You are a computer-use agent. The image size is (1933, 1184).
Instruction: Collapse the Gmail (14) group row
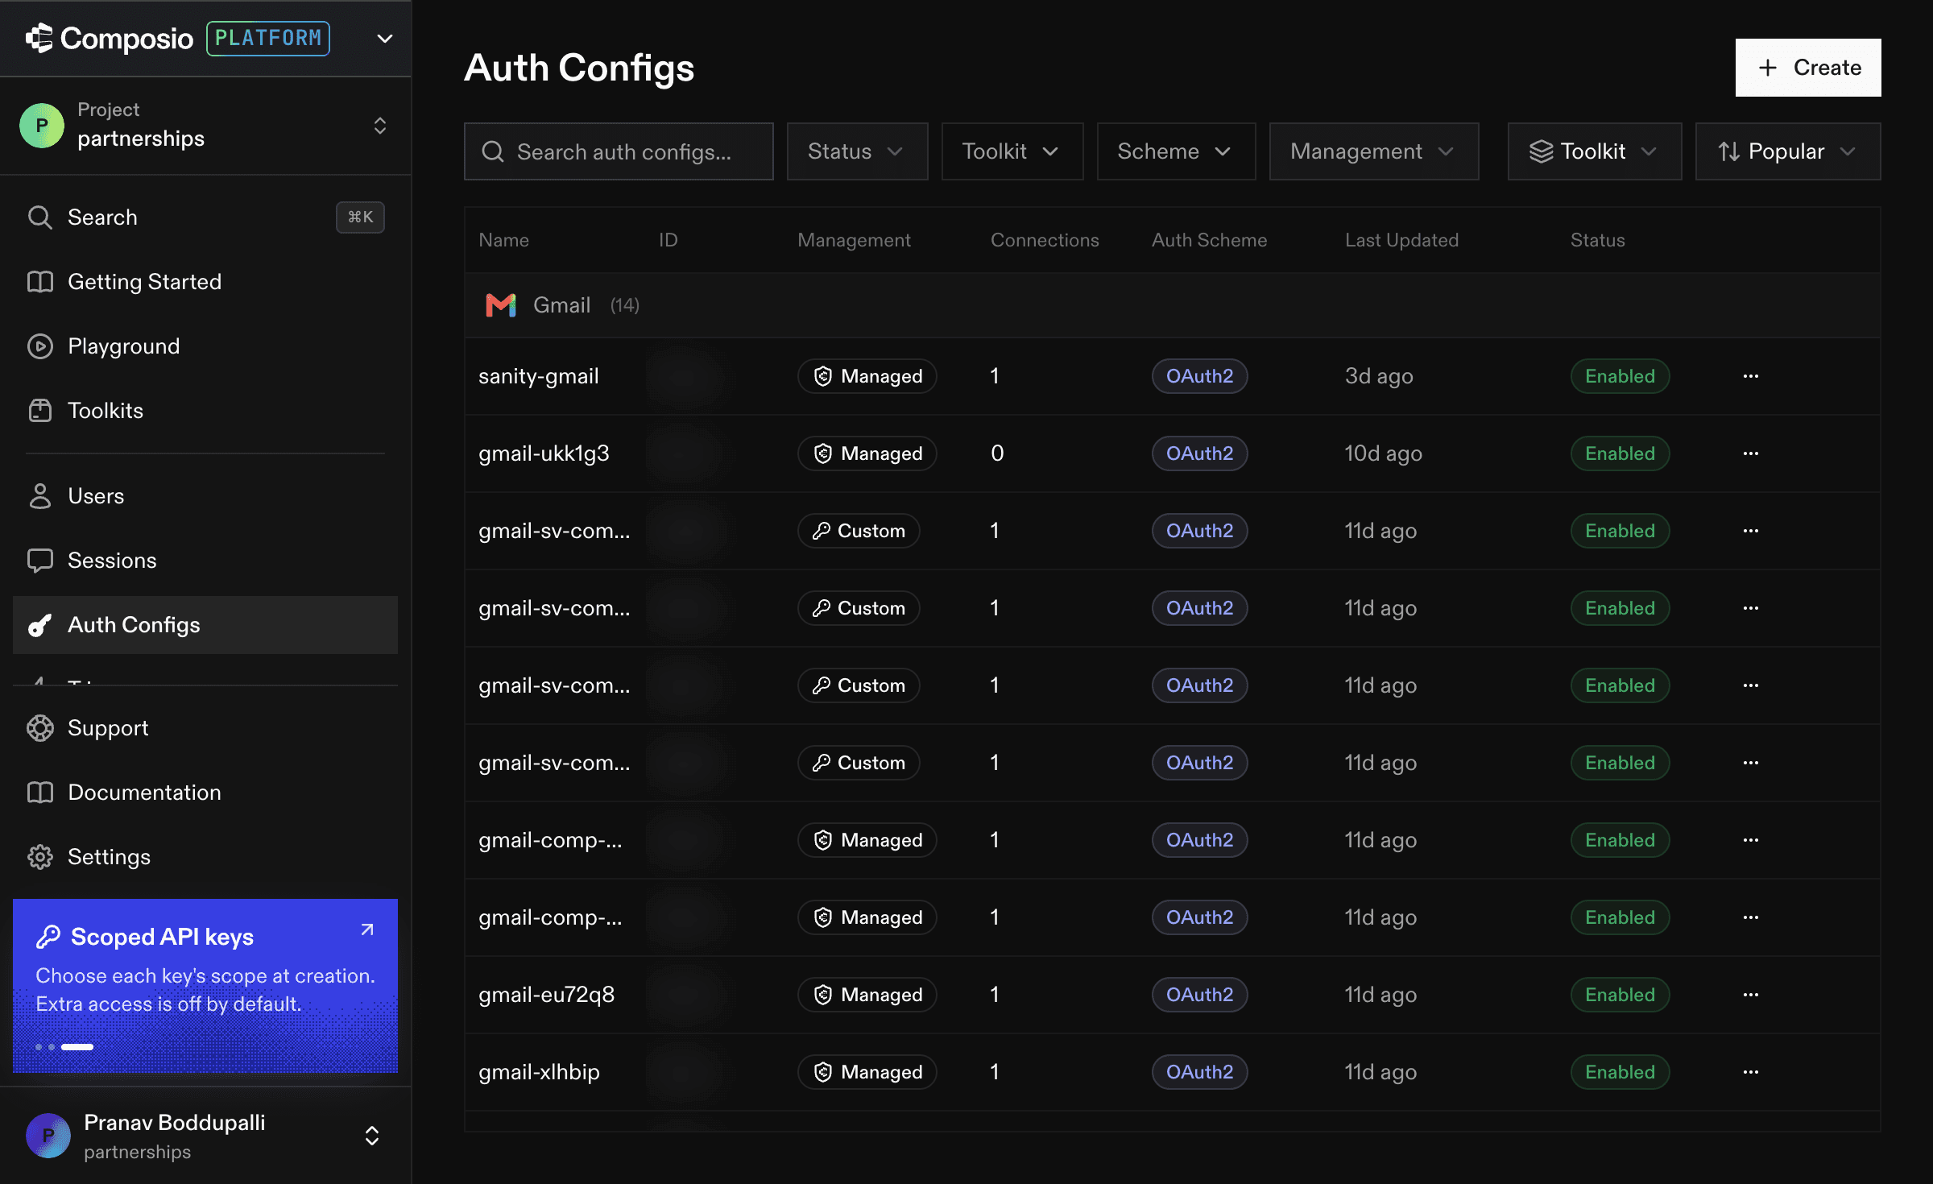(x=1173, y=305)
